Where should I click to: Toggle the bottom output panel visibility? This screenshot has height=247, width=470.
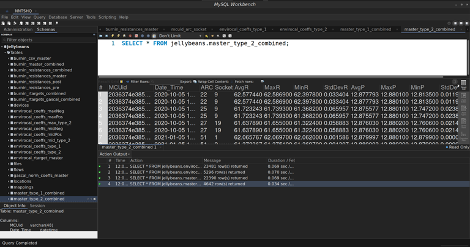[x=461, y=23]
